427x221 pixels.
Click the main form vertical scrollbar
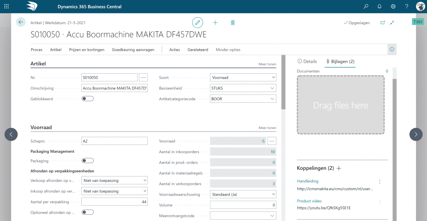(x=283, y=82)
